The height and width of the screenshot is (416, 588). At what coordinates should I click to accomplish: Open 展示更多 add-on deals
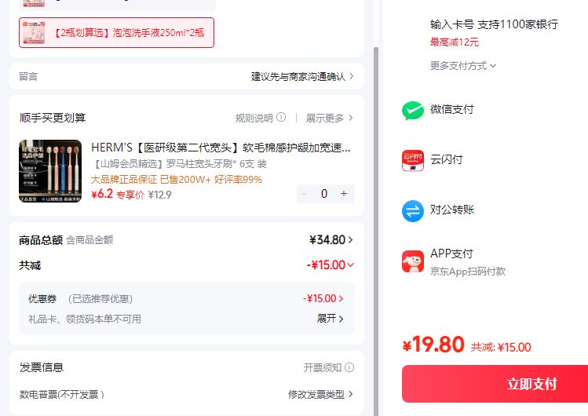tap(329, 118)
